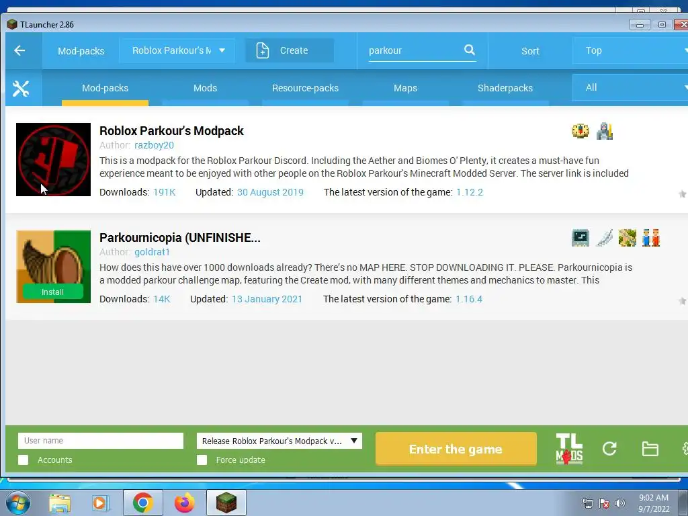Click the 30 August 2019 updated date
This screenshot has height=516, width=688.
coord(270,192)
